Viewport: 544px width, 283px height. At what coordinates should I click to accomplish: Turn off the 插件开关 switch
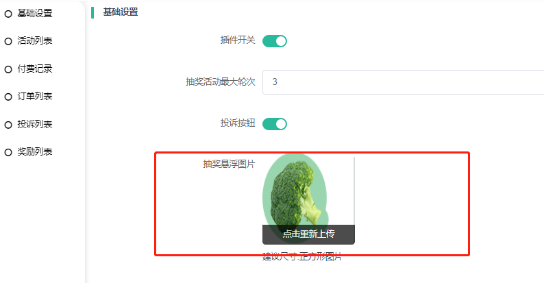(275, 41)
